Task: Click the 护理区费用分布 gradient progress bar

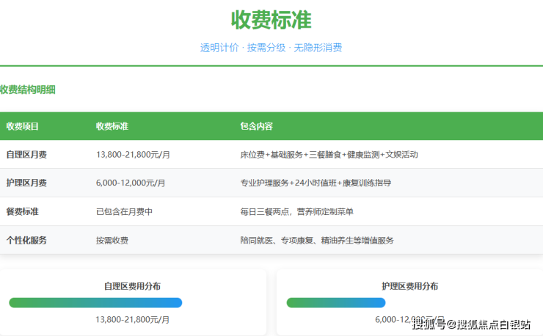Action: (x=335, y=302)
